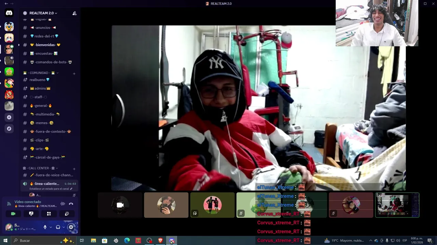The image size is (437, 245).
Task: Open Task View on the taskbar
Action: (x=82, y=241)
